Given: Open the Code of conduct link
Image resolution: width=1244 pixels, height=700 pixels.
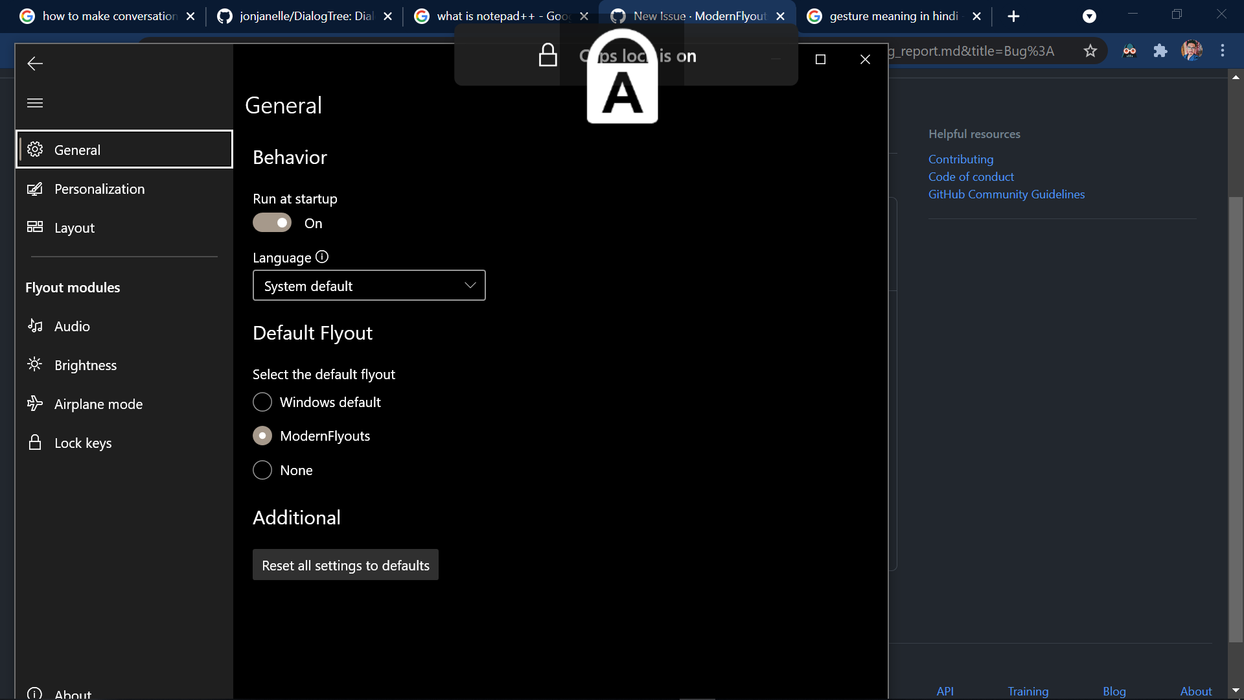Looking at the screenshot, I should 971,176.
